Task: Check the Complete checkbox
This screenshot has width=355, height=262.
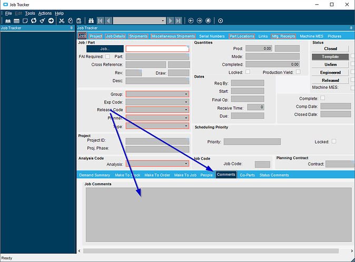Action: tap(323, 98)
